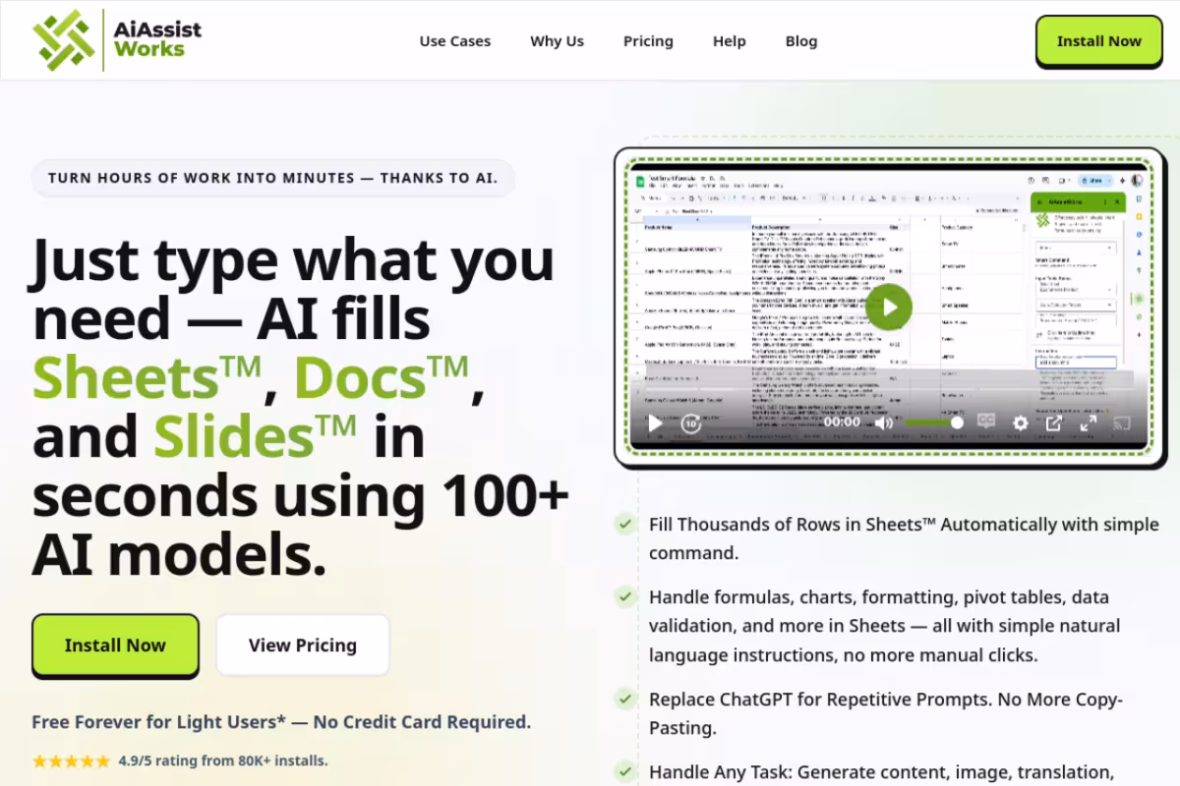This screenshot has width=1180, height=786.
Task: Click the green 'Docs™' headline word
Action: (383, 376)
